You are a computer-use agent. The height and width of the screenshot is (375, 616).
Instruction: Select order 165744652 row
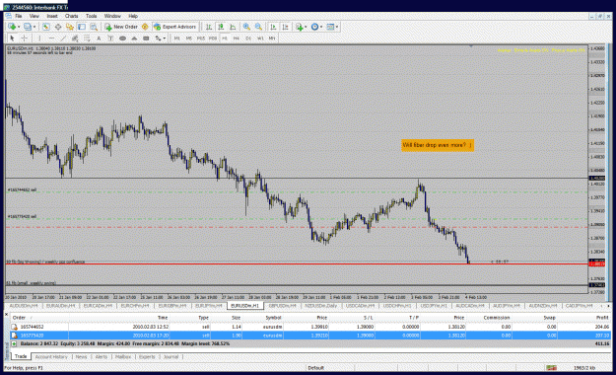click(x=310, y=327)
